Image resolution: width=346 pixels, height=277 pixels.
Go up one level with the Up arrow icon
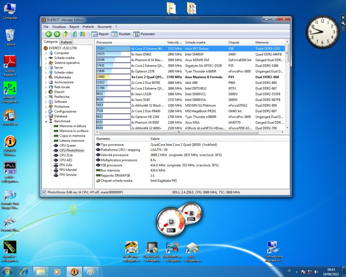(x=65, y=34)
